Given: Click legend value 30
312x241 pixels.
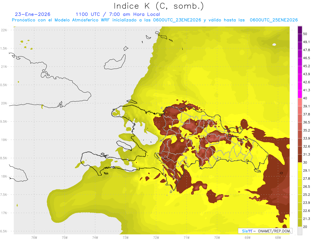Looking at the screenshot, I should point(305,162).
